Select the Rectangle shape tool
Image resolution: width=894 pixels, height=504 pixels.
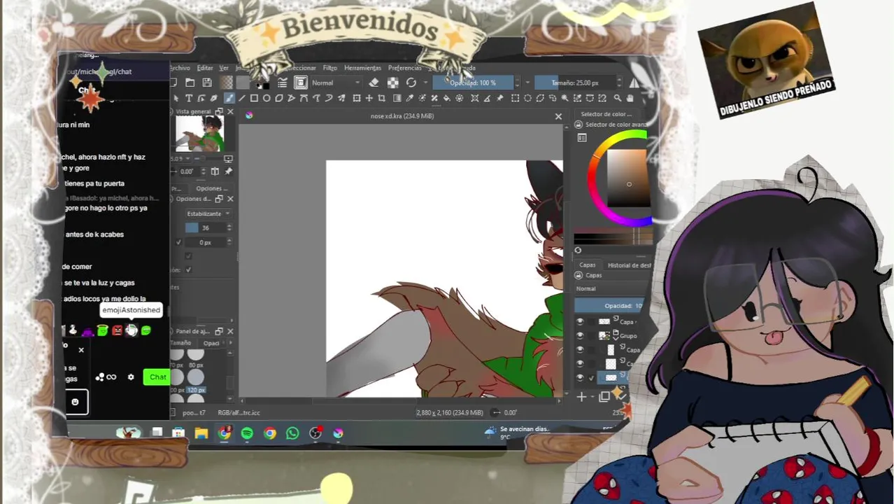254,99
